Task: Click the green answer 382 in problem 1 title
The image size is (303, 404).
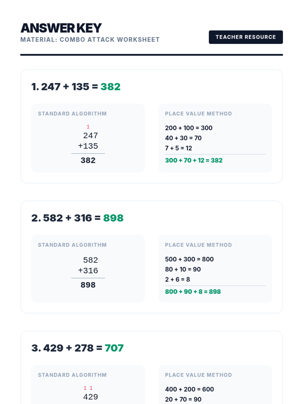Action: click(110, 87)
